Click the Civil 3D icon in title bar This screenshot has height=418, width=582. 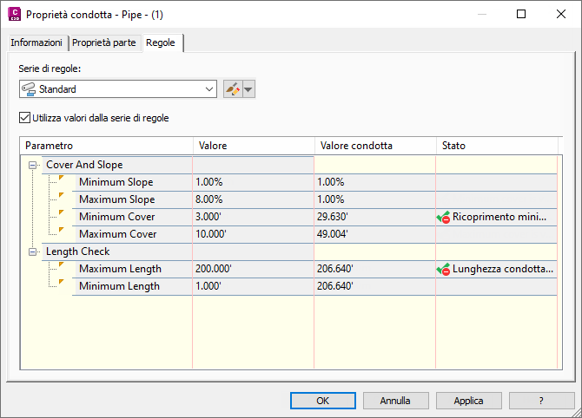click(14, 15)
